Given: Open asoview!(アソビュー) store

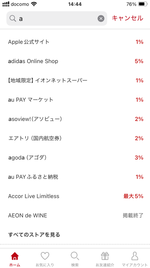Looking at the screenshot, I should coord(75,119).
